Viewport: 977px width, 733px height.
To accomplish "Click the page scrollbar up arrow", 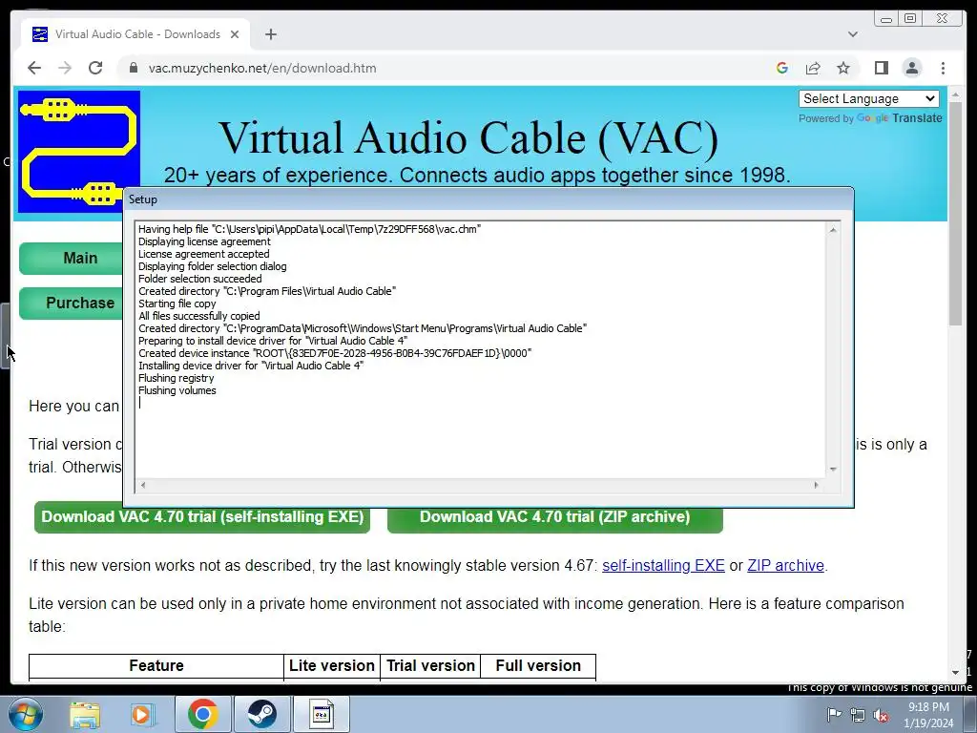I will 956,94.
